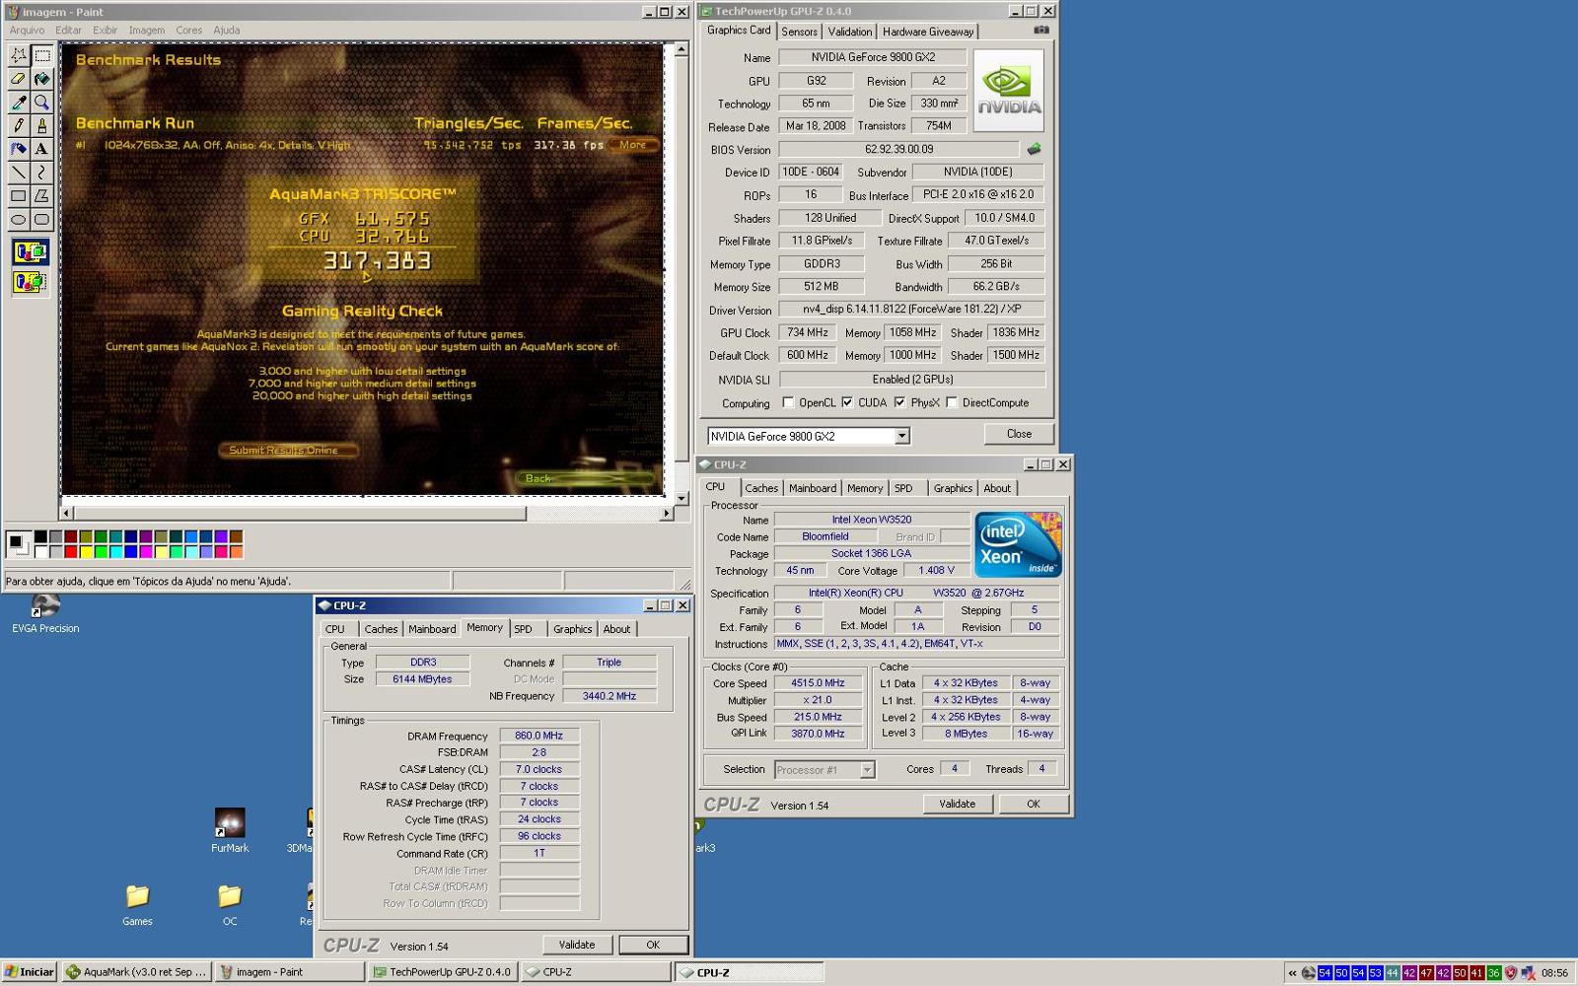Choose the straight Line tool
This screenshot has width=1578, height=986.
pyautogui.click(x=19, y=174)
